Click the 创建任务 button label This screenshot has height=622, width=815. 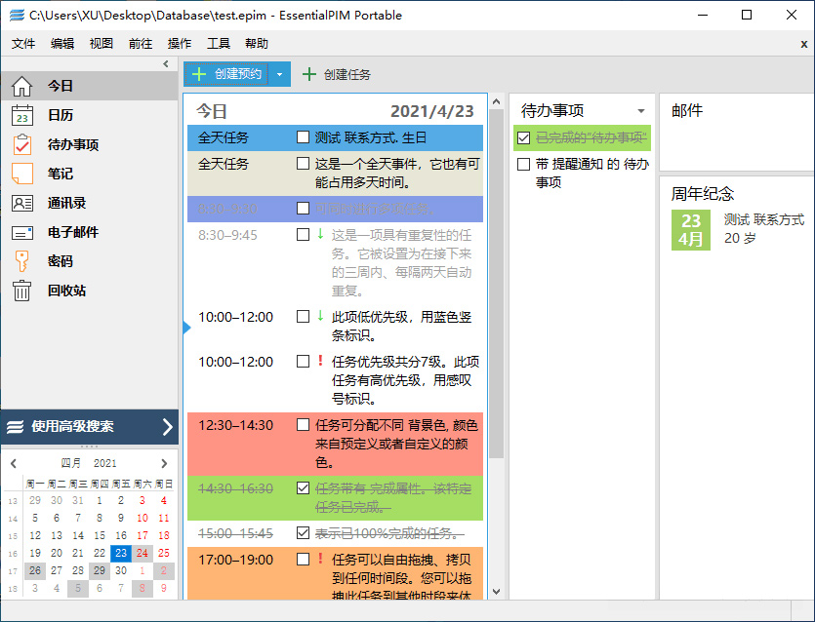[347, 75]
